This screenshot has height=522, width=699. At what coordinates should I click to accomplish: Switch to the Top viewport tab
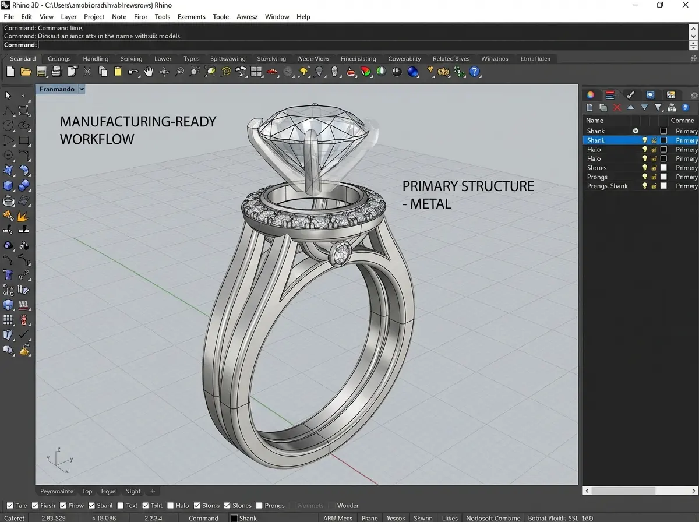pos(87,491)
